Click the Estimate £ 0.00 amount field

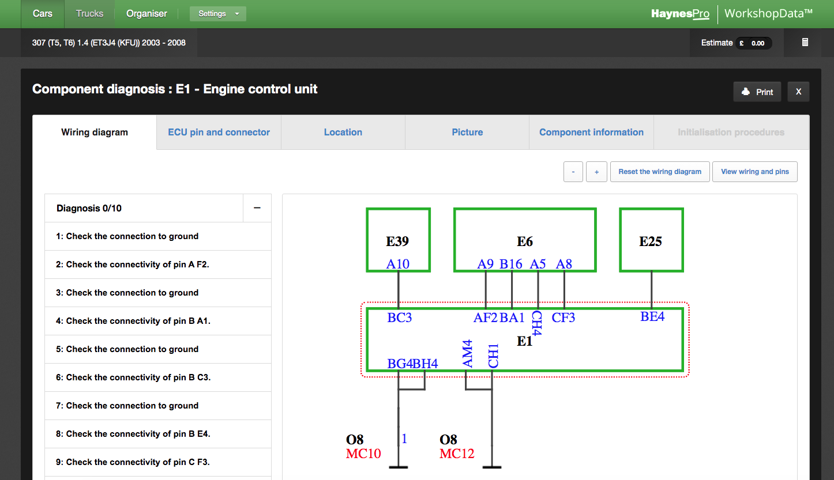753,43
